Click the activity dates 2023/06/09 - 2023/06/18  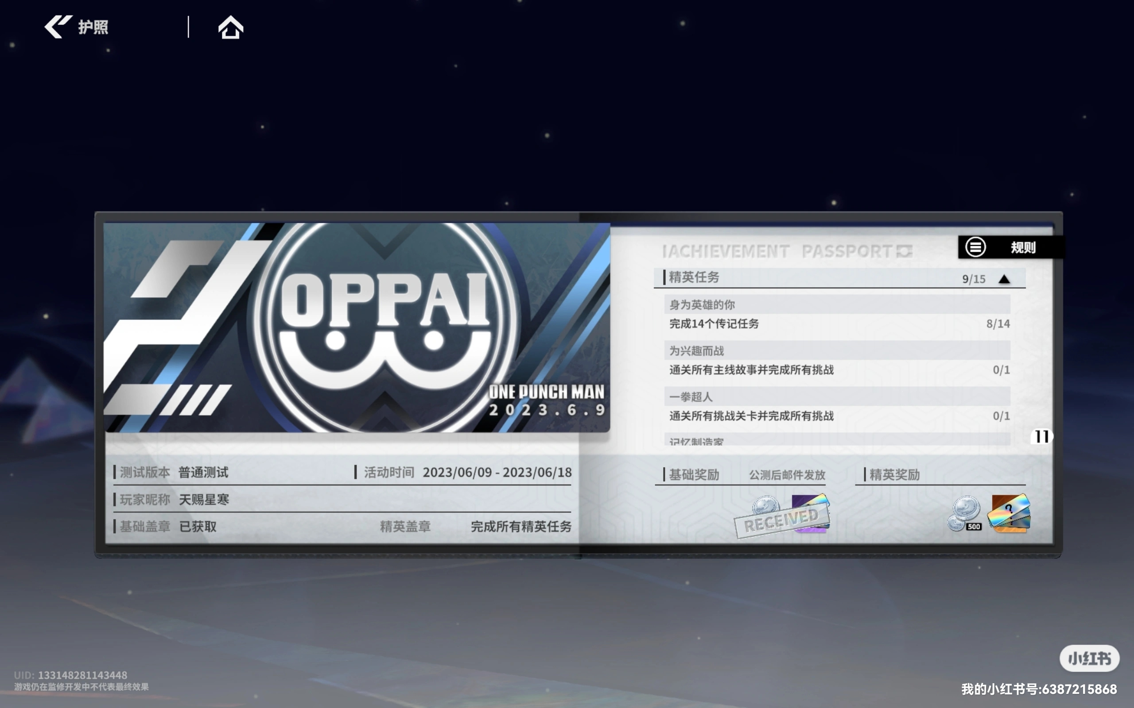[x=497, y=472]
